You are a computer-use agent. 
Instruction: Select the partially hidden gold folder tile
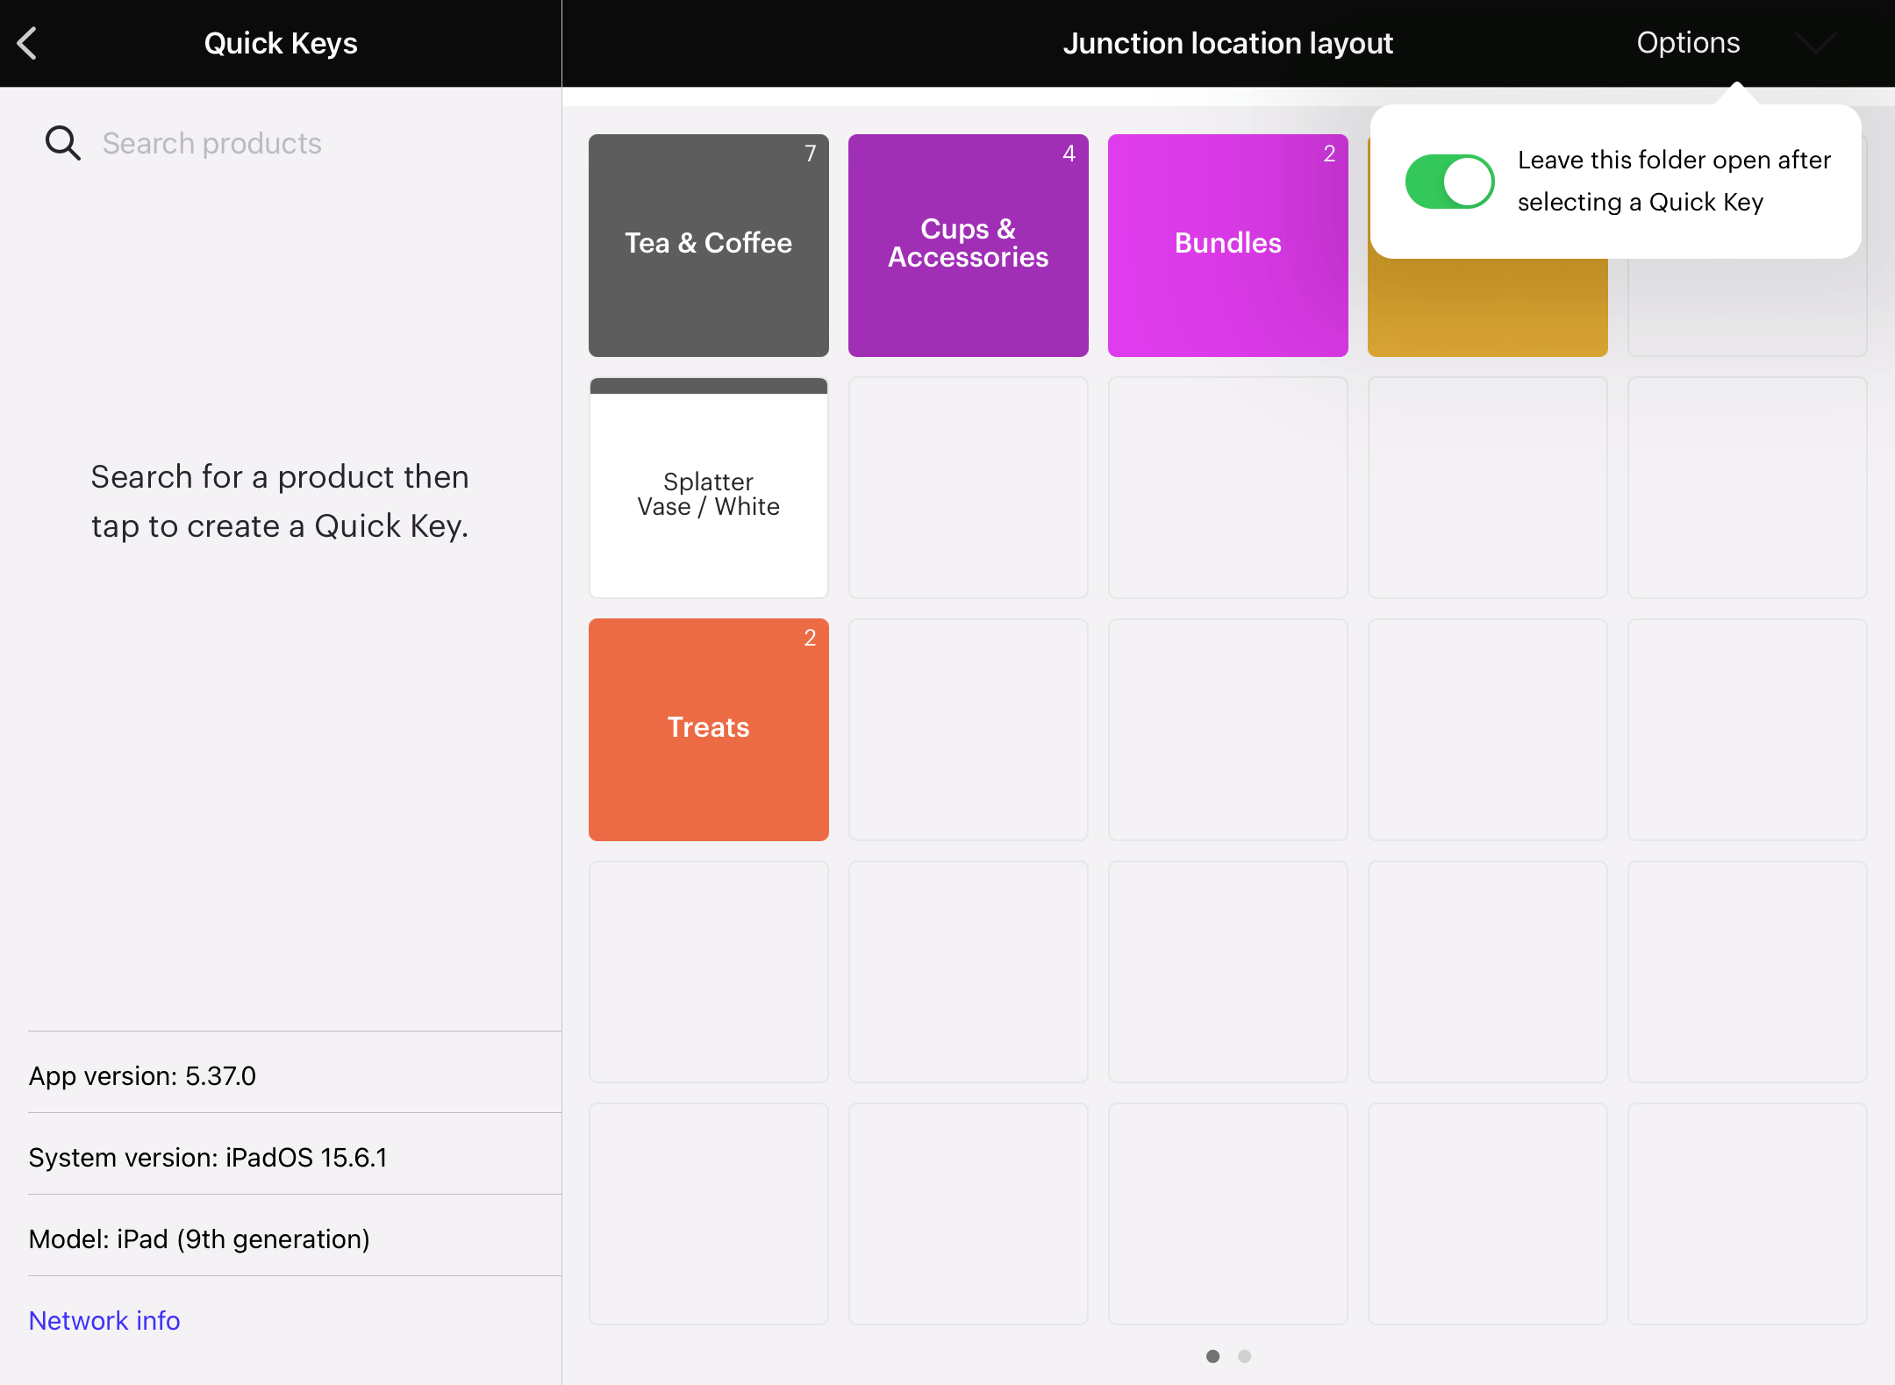click(1487, 309)
